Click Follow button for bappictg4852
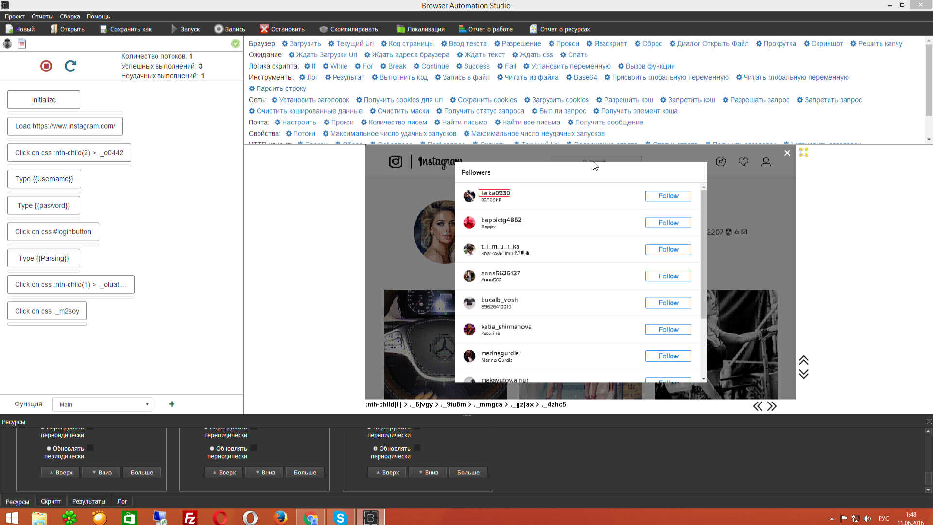Viewport: 933px width, 525px height. point(668,223)
